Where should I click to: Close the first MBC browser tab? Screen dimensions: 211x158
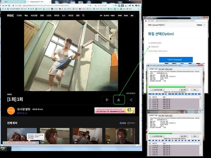click(x=25, y=2)
